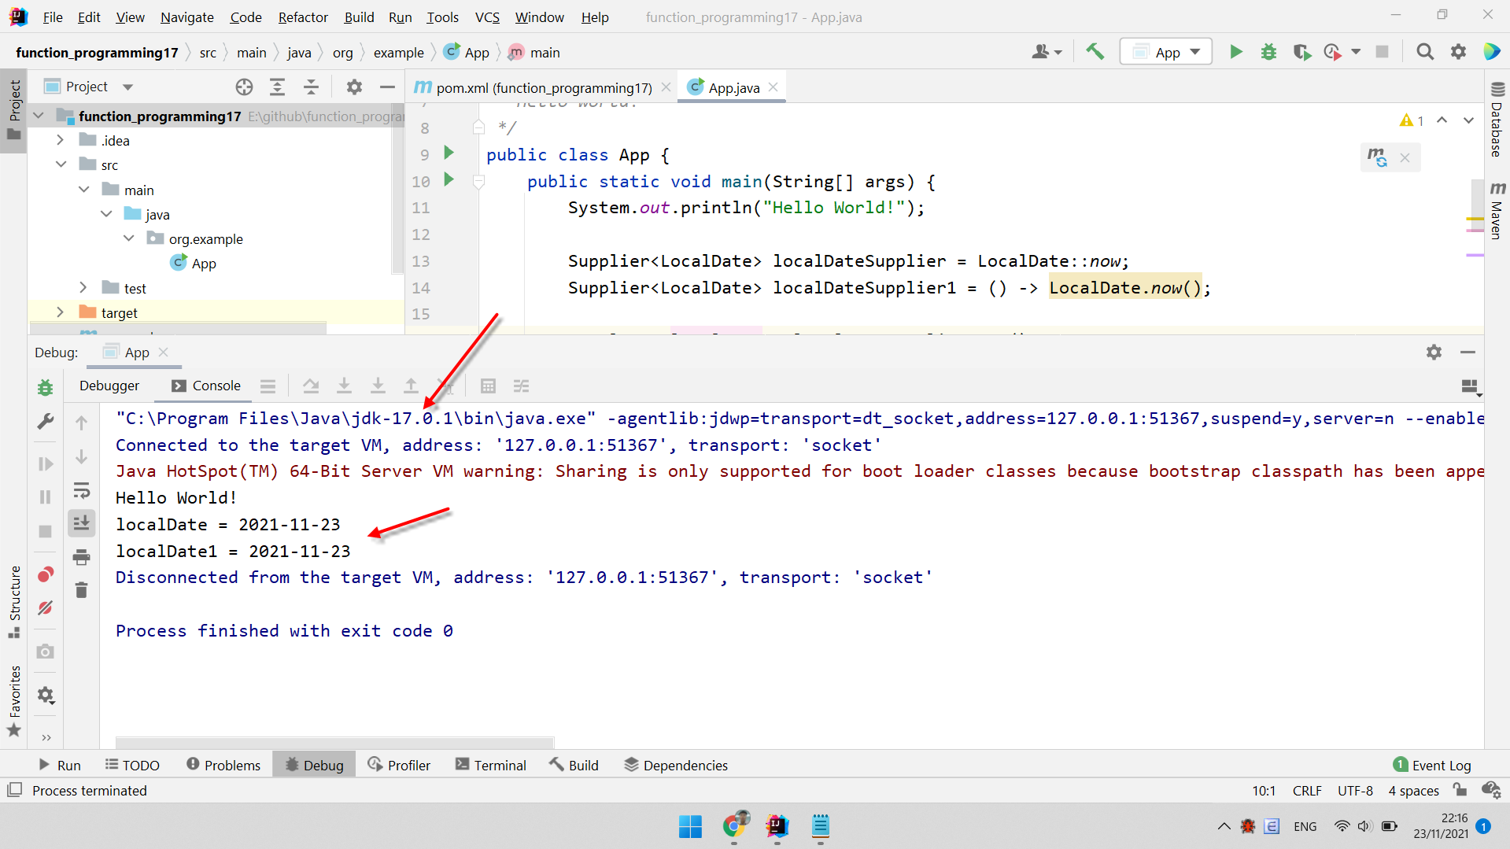Click horizontal scrollbar in console
The width and height of the screenshot is (1510, 849).
click(334, 742)
